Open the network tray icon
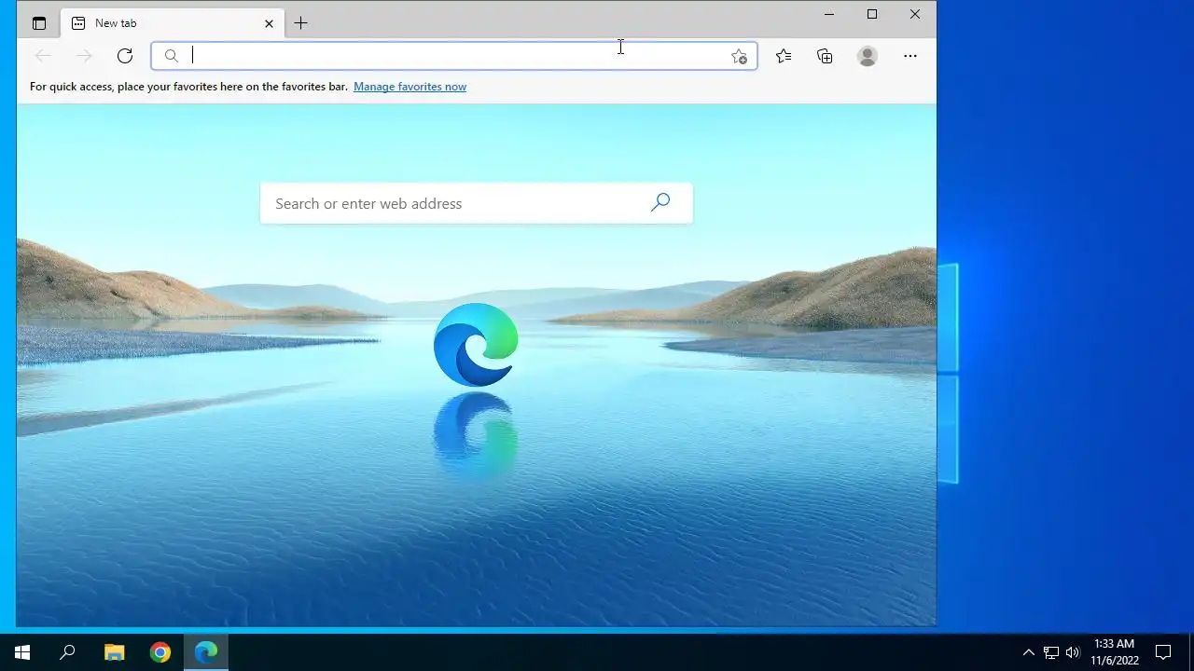The image size is (1194, 671). [x=1051, y=652]
